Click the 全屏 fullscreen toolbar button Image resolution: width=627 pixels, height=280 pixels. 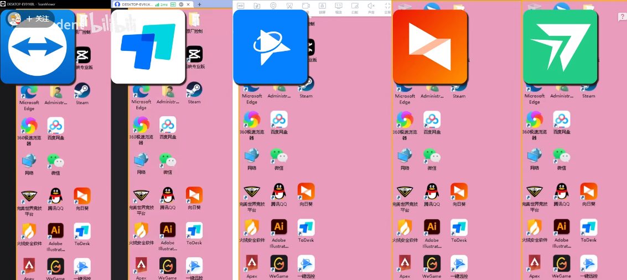(387, 8)
